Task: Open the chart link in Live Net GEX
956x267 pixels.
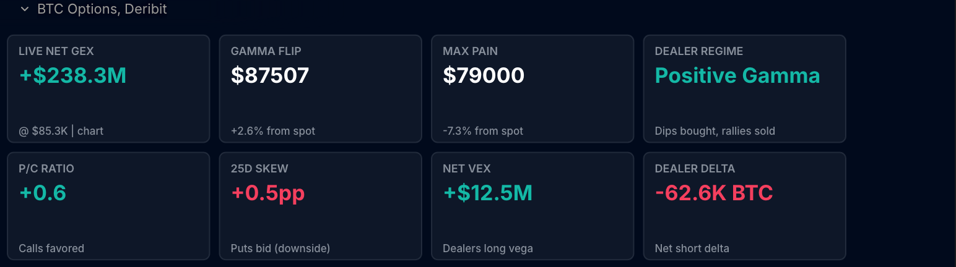Action: click(90, 131)
